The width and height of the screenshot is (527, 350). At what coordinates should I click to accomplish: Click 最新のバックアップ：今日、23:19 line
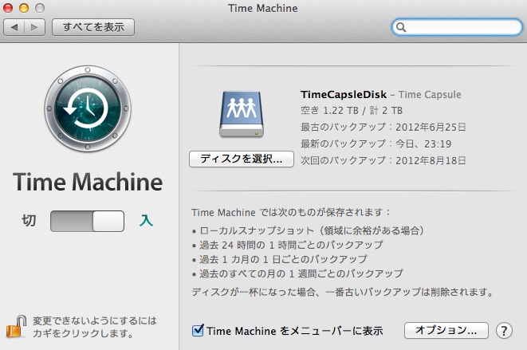[x=376, y=144]
